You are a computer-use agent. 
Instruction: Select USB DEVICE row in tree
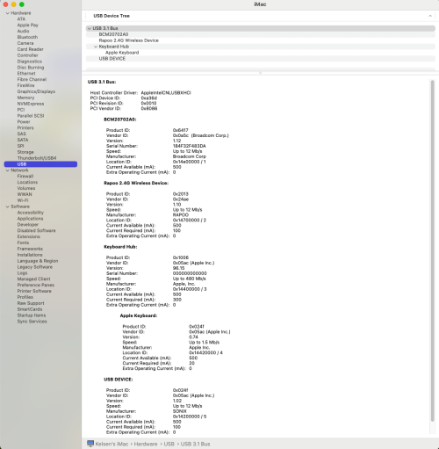coord(112,59)
